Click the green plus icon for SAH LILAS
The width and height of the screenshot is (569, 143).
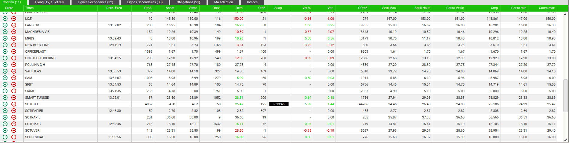pyautogui.click(x=5, y=71)
